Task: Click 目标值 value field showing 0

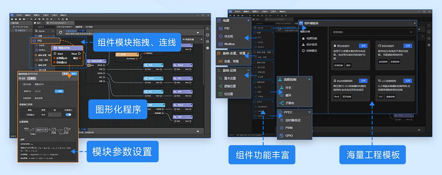Action: pos(54,115)
